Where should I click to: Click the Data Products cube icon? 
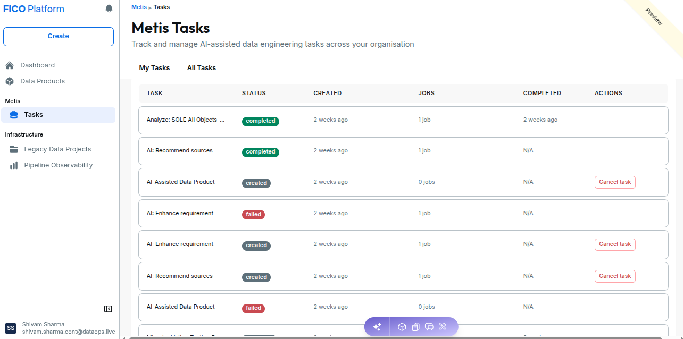pyautogui.click(x=10, y=81)
